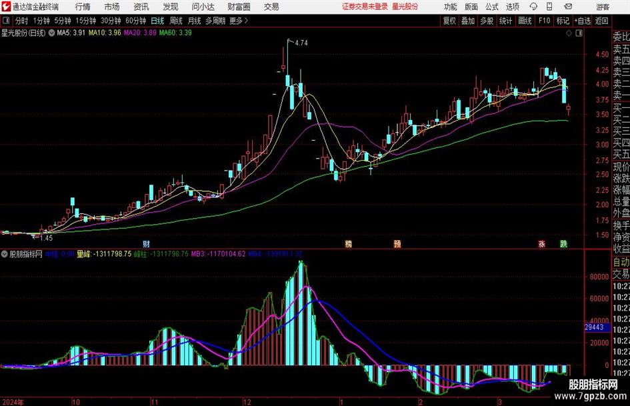This screenshot has height=406, width=630.
Task: Expand the 星光股份(日线) indicator dropdown
Action: tap(51, 33)
